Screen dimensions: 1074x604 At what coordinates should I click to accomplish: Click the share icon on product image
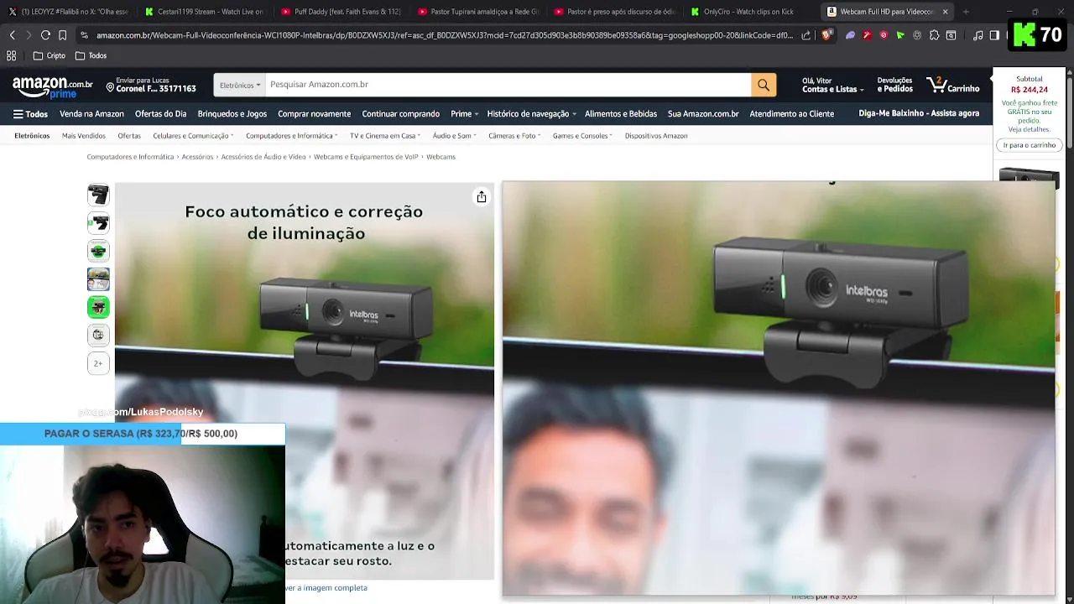(482, 197)
